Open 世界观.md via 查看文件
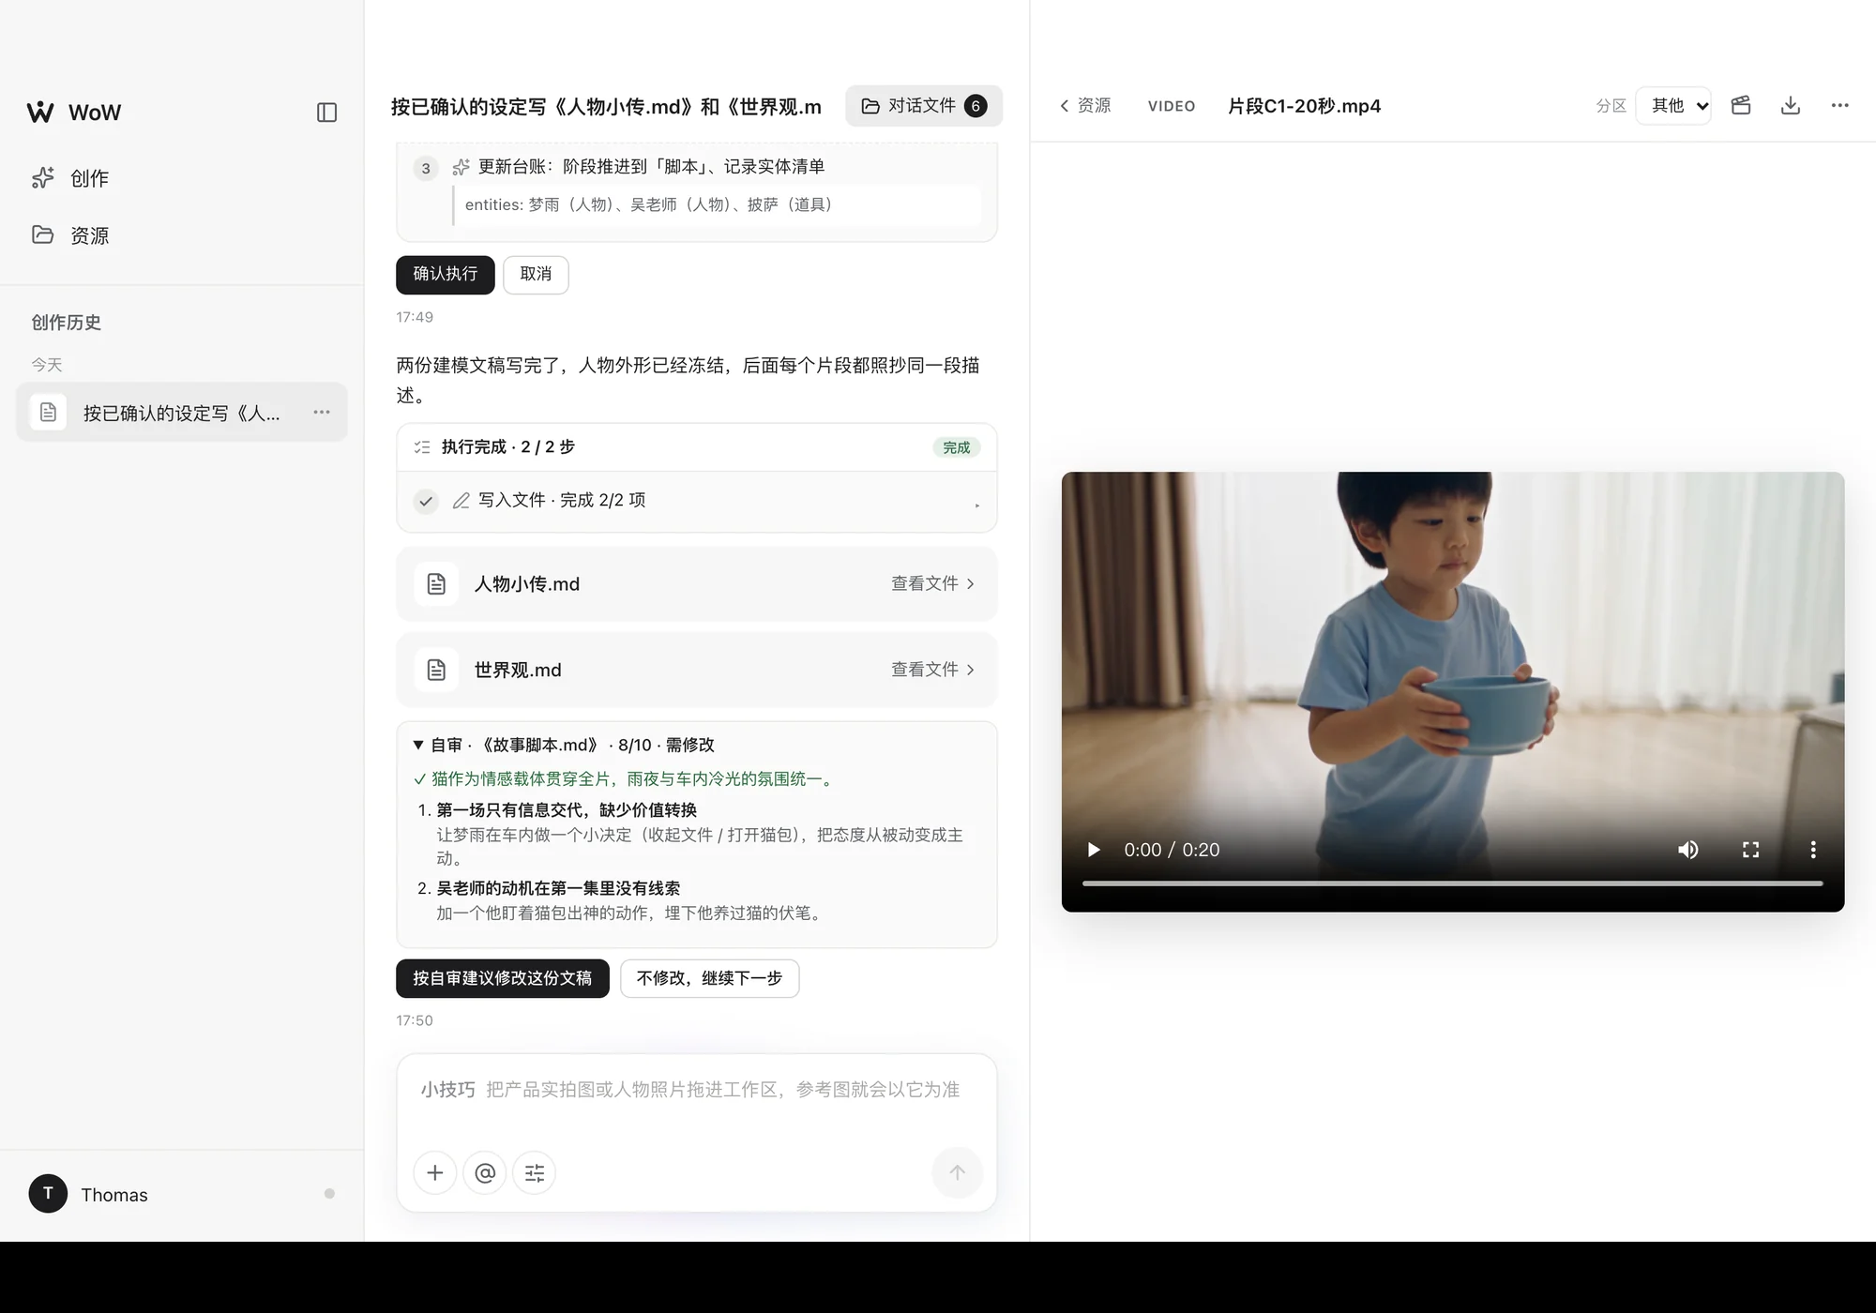The image size is (1876, 1313). click(932, 670)
